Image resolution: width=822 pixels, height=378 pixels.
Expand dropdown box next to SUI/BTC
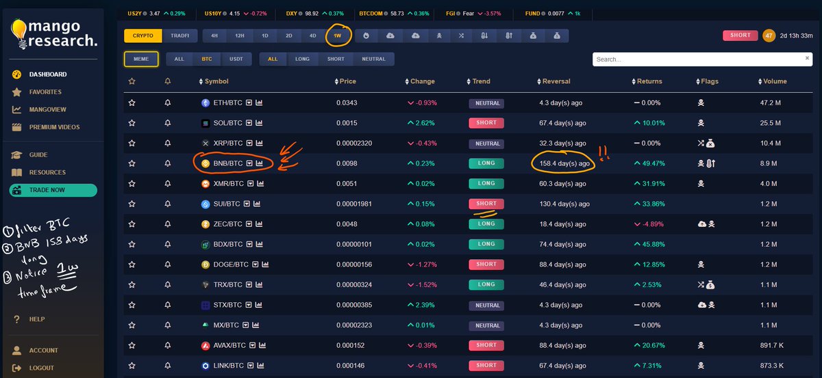pos(247,204)
